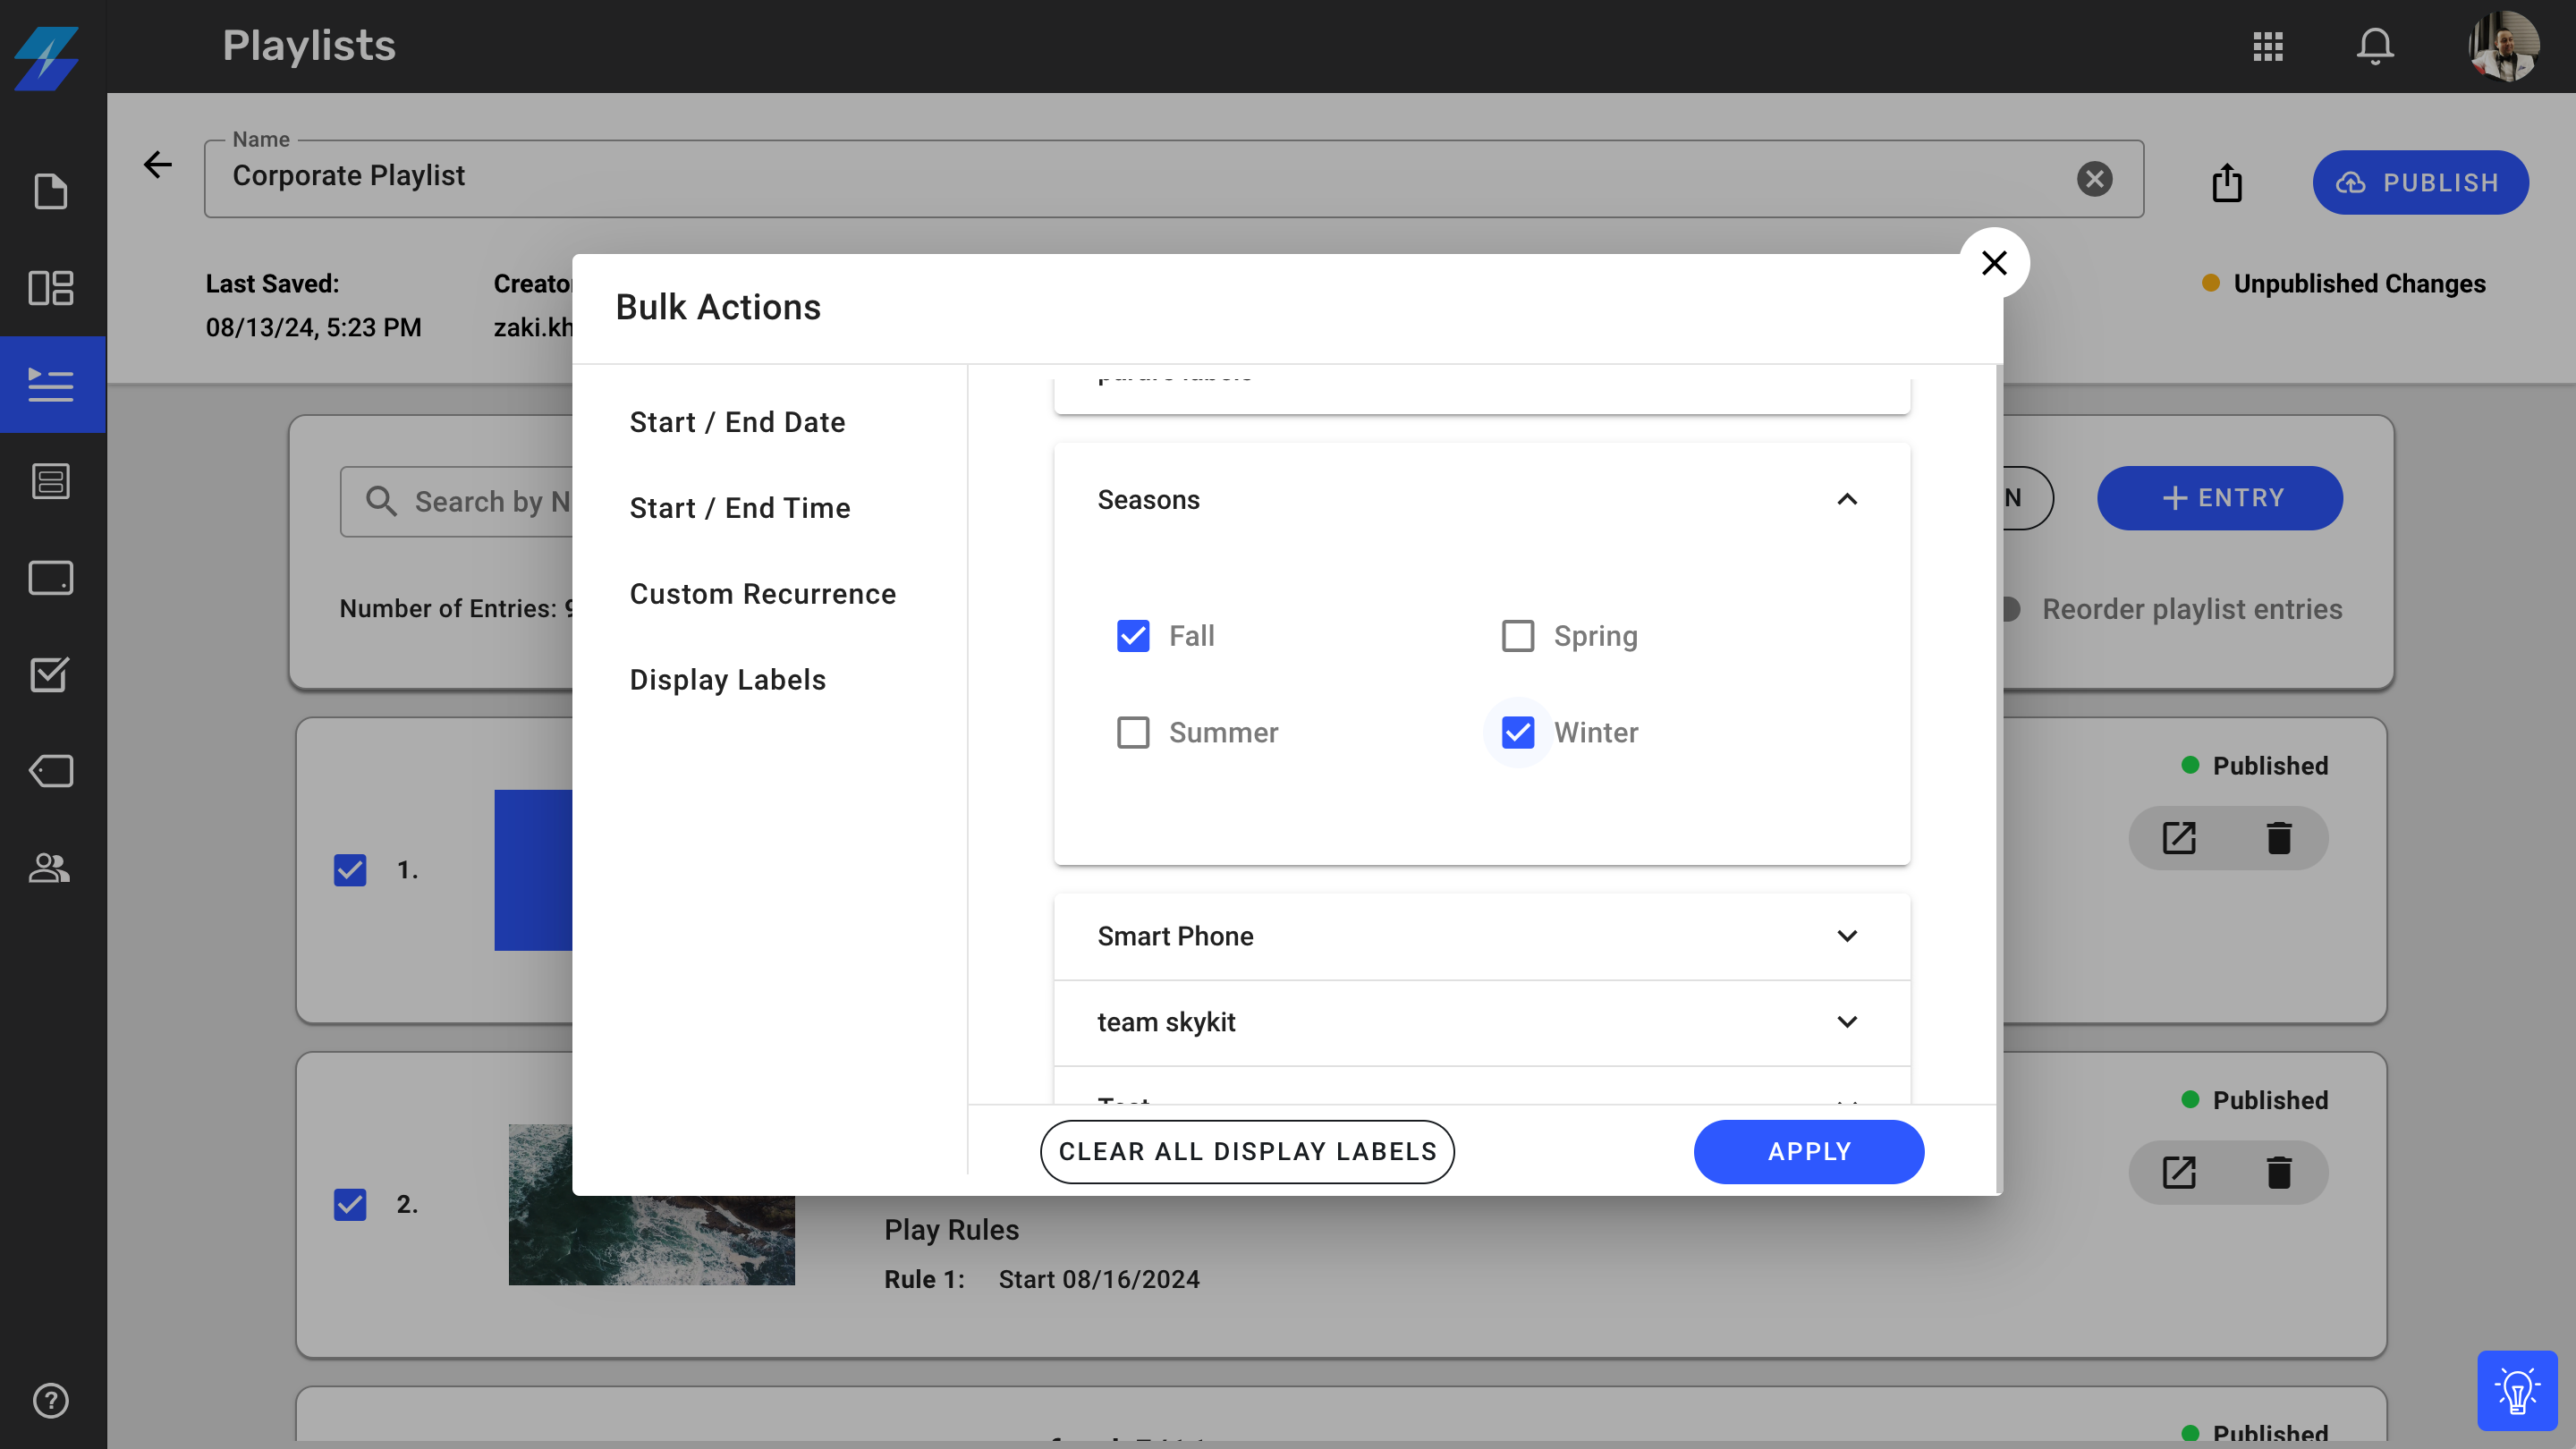The image size is (2576, 1449).
Task: Open the displays tablet icon in sidebar
Action: (x=50, y=577)
